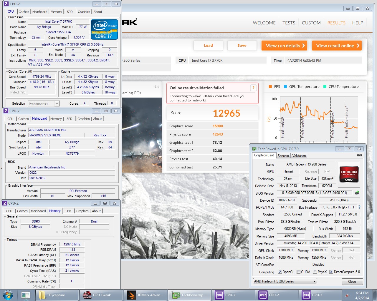
Task: Click the Close button in GPU-Z
Action: click(x=352, y=282)
